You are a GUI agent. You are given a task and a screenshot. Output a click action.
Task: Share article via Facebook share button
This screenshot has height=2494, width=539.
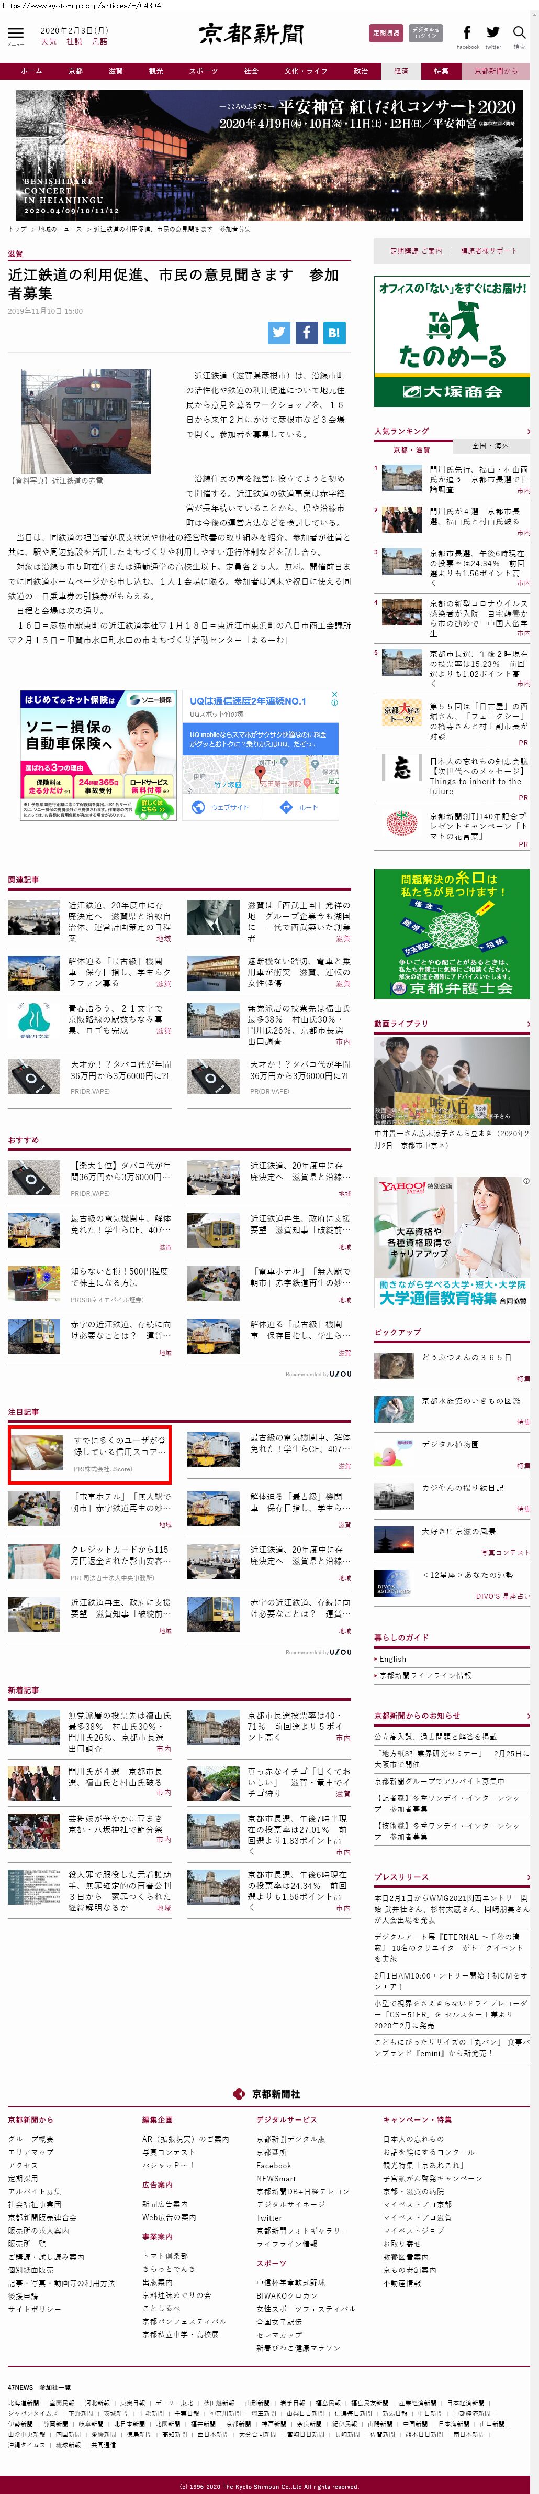[307, 332]
